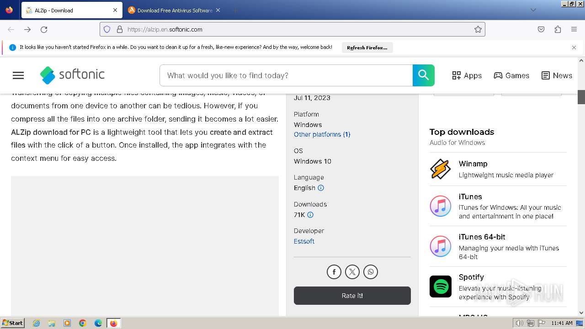Launch Microsoft Edge from taskbar
The width and height of the screenshot is (585, 329).
[x=98, y=323]
